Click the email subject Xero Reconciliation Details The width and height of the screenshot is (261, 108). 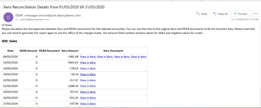tap(54, 7)
